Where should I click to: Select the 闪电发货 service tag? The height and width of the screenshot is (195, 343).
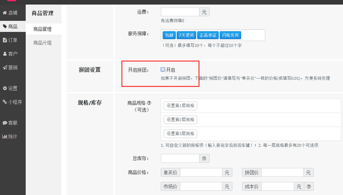[230, 35]
